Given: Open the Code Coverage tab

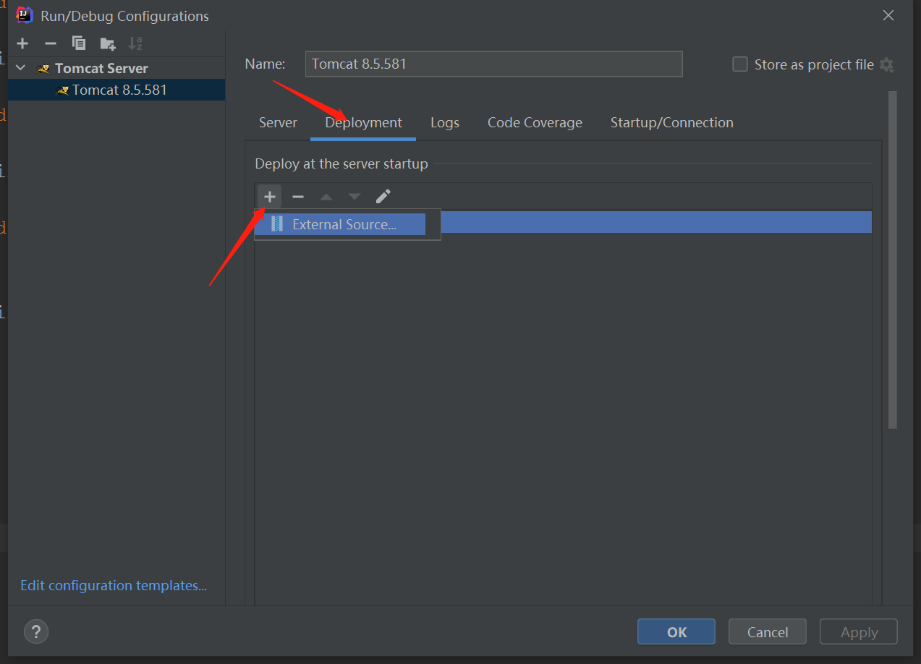Looking at the screenshot, I should (x=535, y=122).
